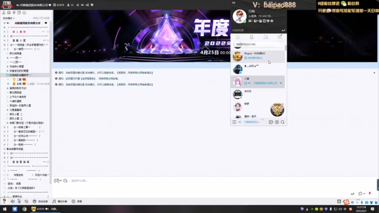The height and width of the screenshot is (213, 379).
Task: Open the game controller icon in chat box
Action: pyautogui.click(x=56, y=181)
